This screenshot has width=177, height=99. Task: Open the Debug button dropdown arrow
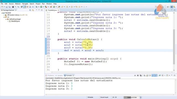[x=39, y=7]
